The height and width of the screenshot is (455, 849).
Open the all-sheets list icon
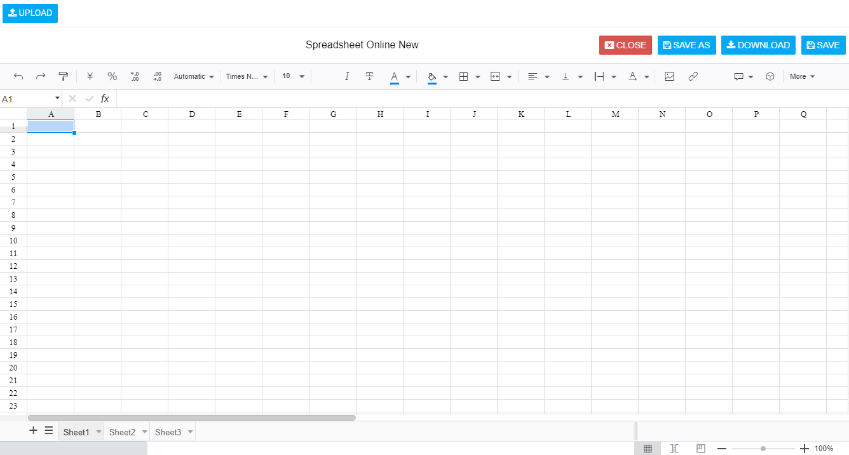(49, 431)
